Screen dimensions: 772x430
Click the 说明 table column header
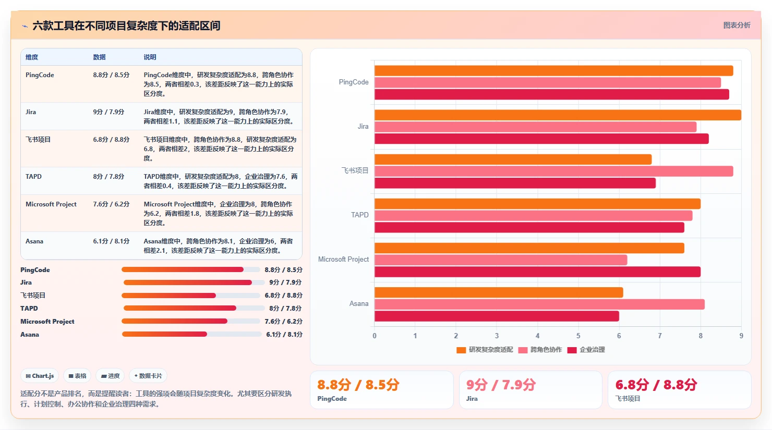click(150, 57)
